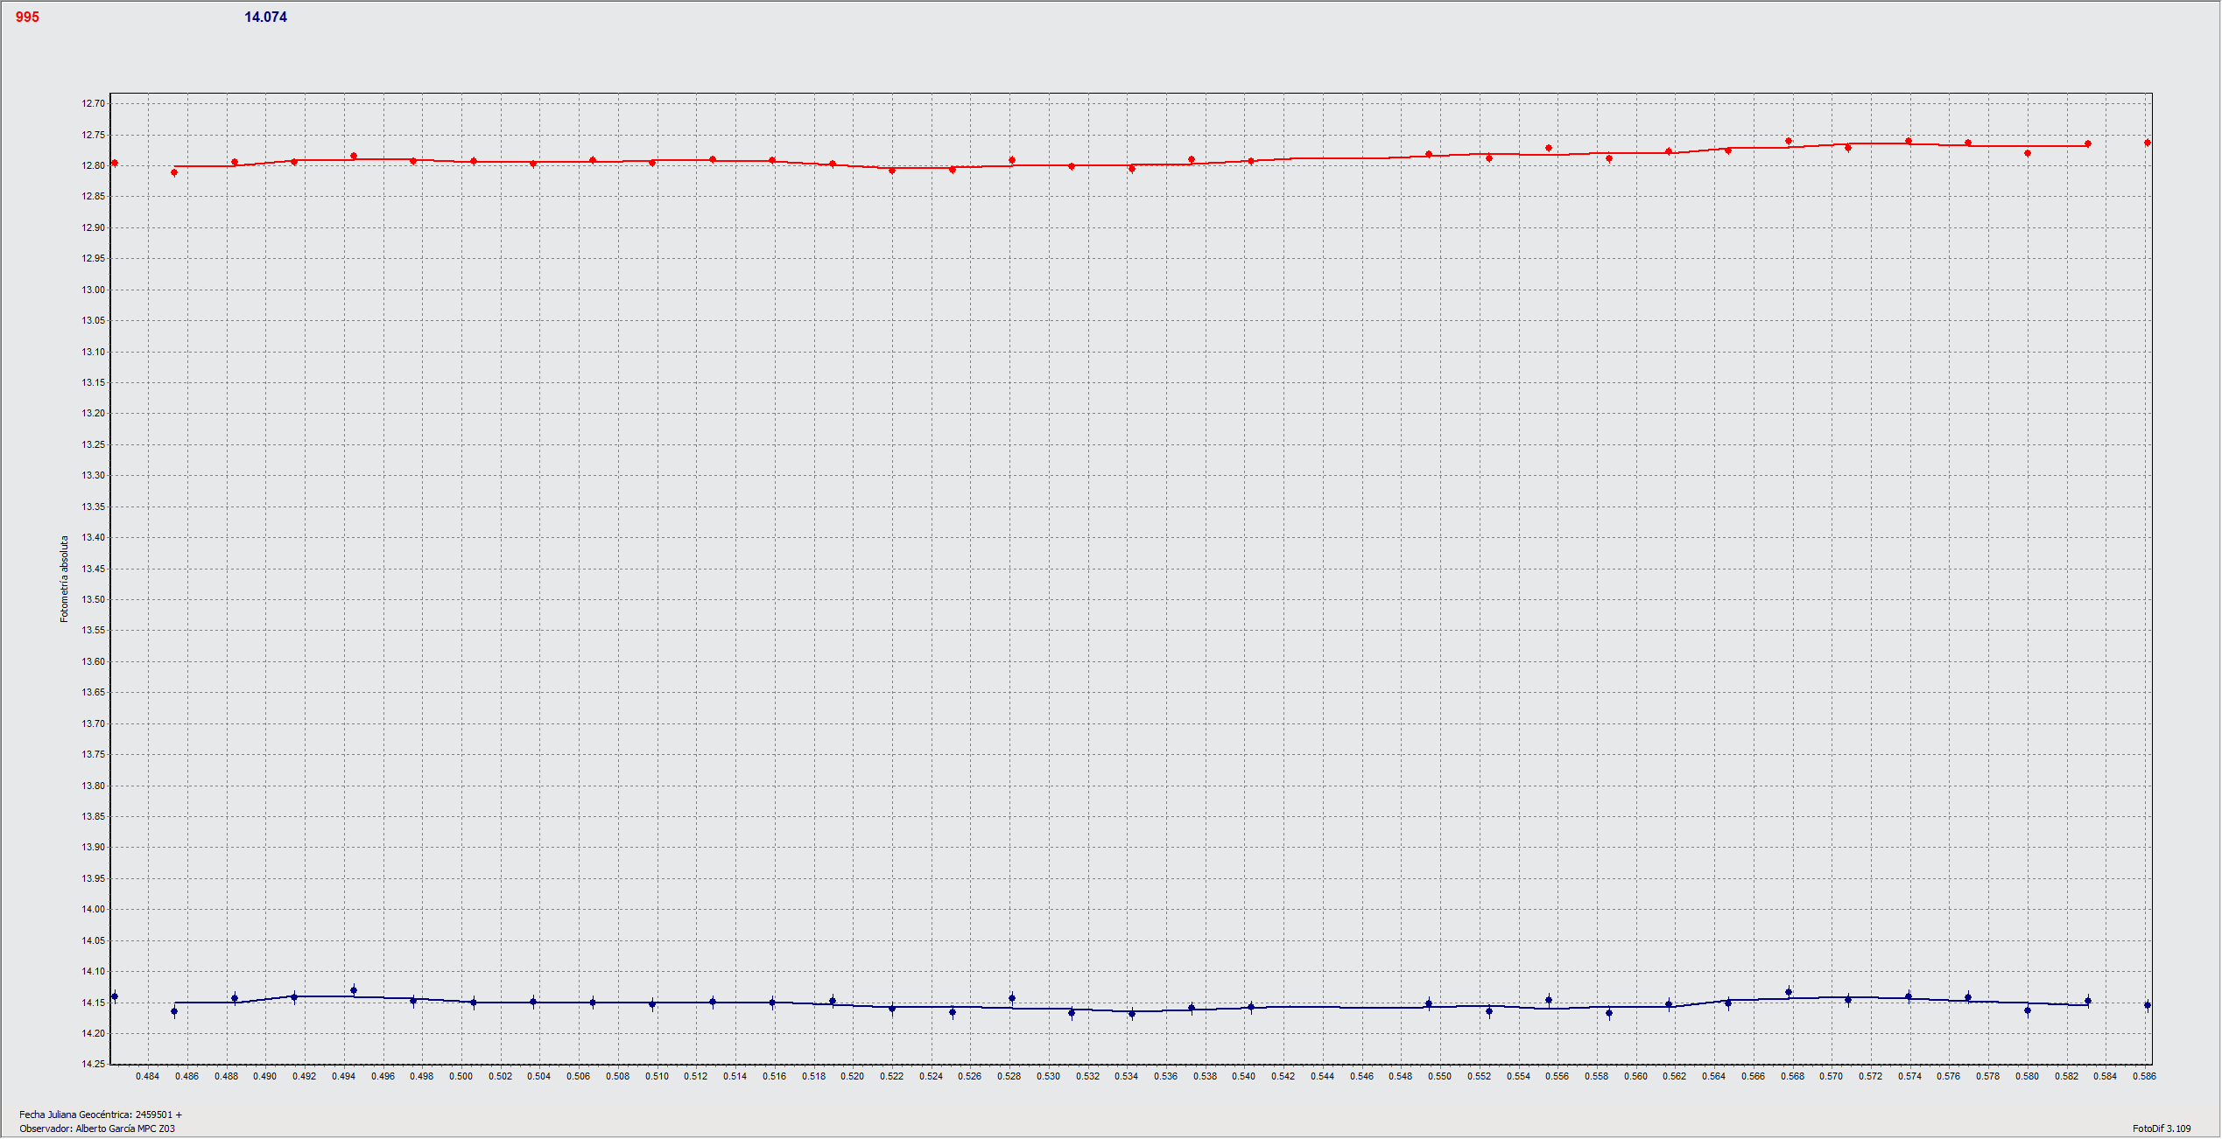Click the 0.586 x-axis tick label
This screenshot has height=1139, width=2222.
tap(2143, 1076)
